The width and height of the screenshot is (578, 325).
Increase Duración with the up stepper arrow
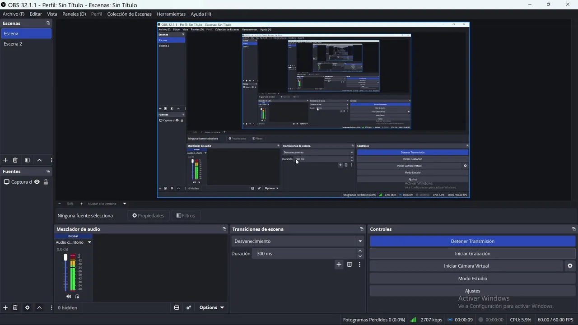[x=360, y=251]
